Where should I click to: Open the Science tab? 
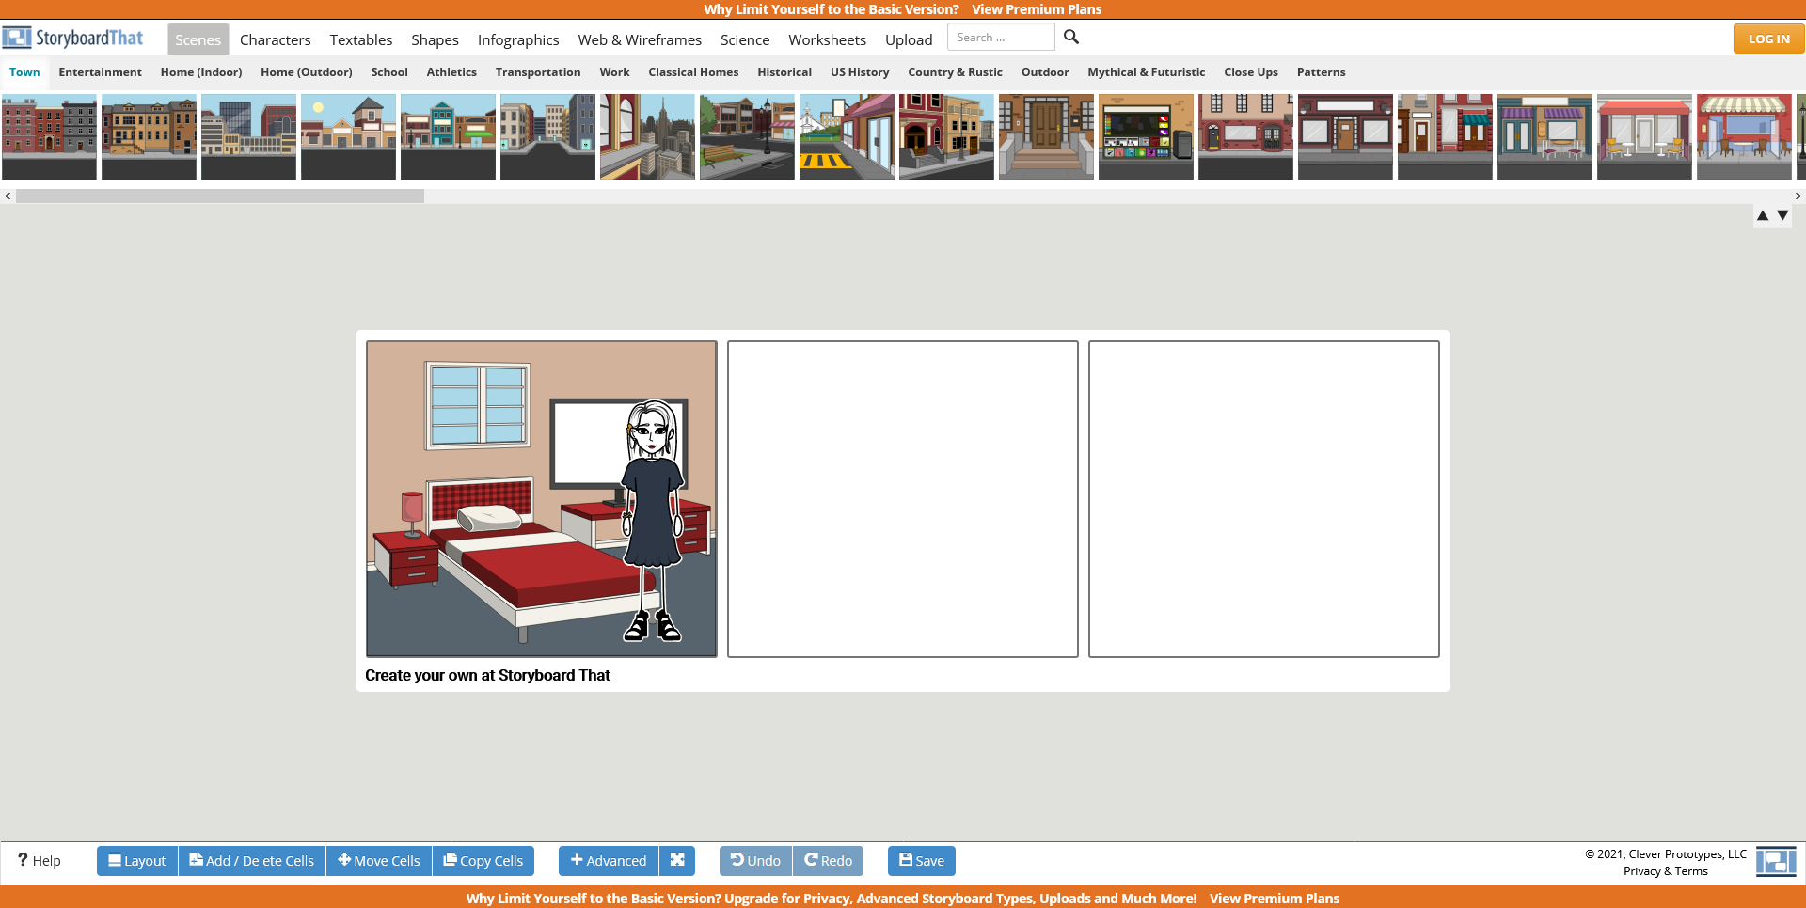click(x=745, y=39)
